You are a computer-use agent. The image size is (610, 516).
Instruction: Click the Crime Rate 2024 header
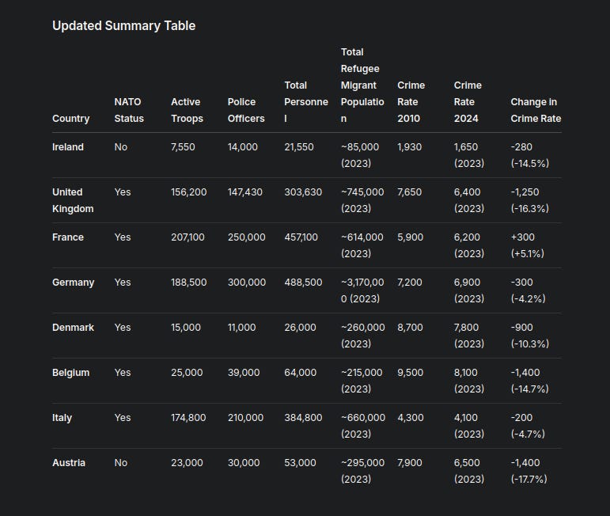pyautogui.click(x=468, y=102)
